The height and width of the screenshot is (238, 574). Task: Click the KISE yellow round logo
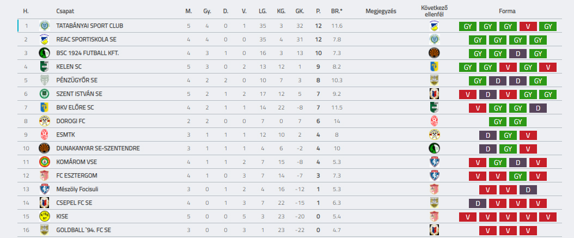44,216
